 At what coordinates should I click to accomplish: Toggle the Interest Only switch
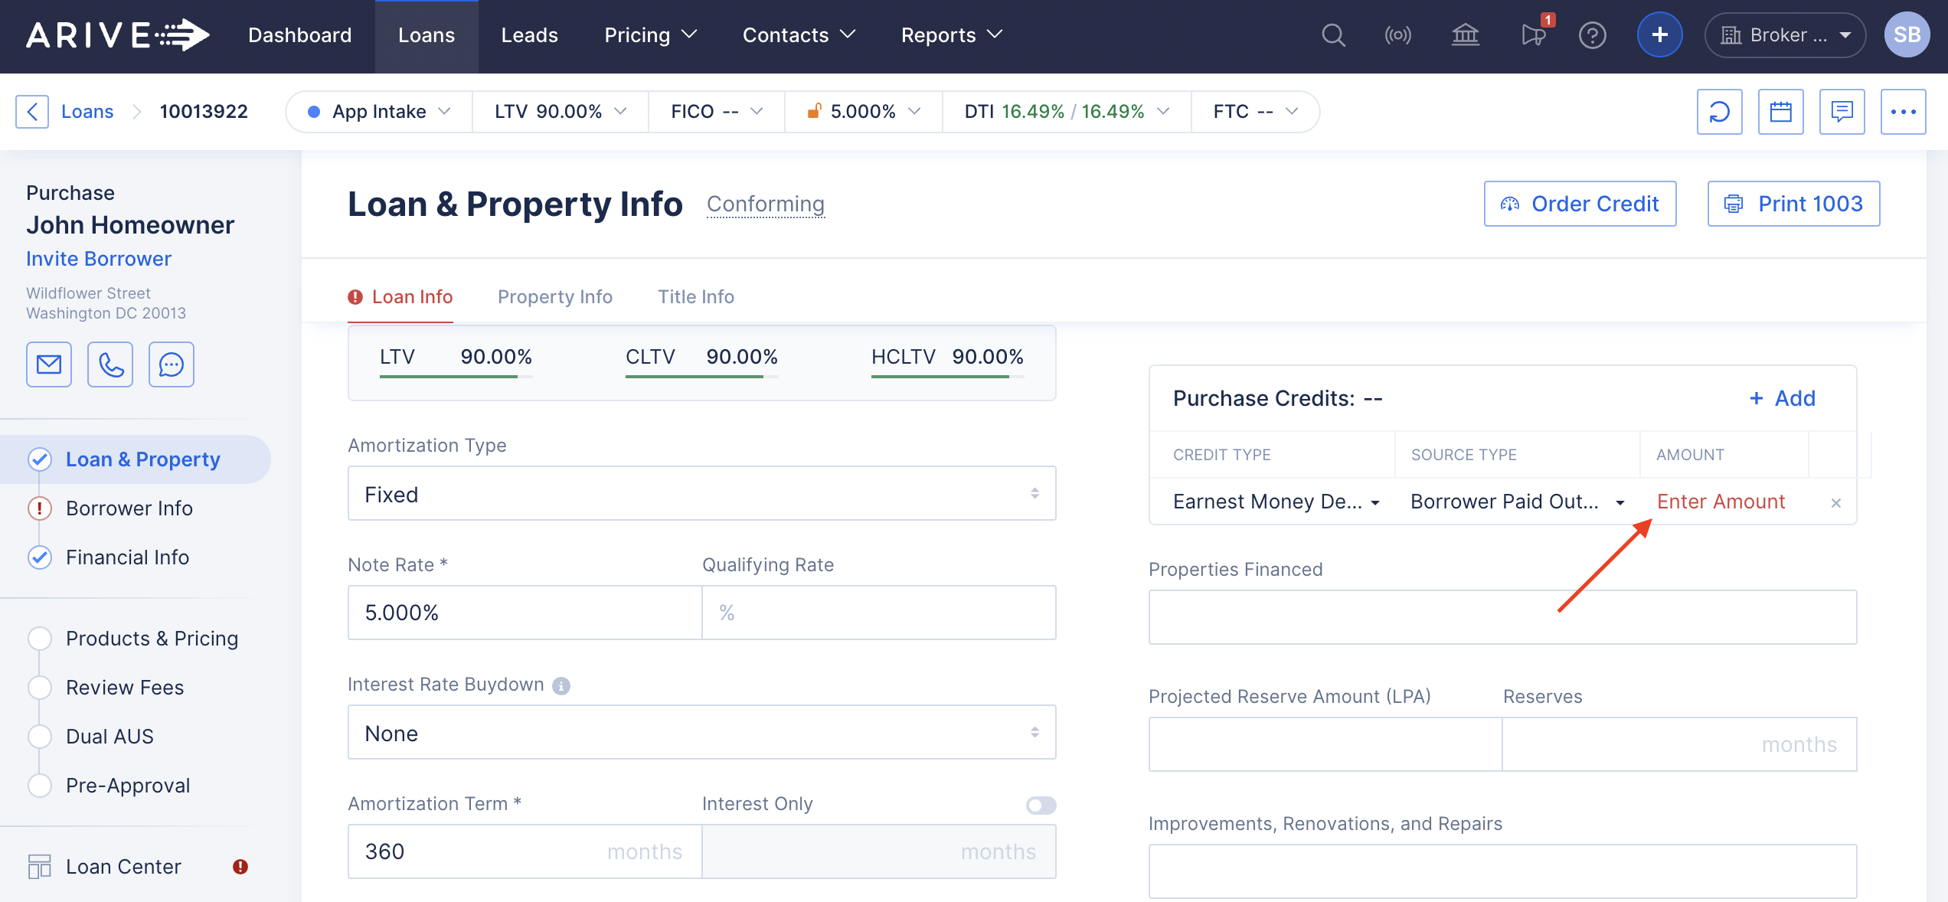(1041, 805)
